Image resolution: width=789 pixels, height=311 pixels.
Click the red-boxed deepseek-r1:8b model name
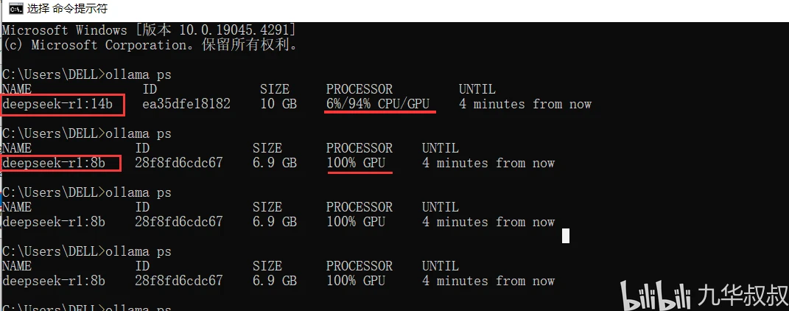(54, 163)
